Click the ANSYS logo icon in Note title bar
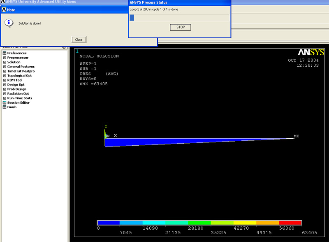 pos(4,9)
